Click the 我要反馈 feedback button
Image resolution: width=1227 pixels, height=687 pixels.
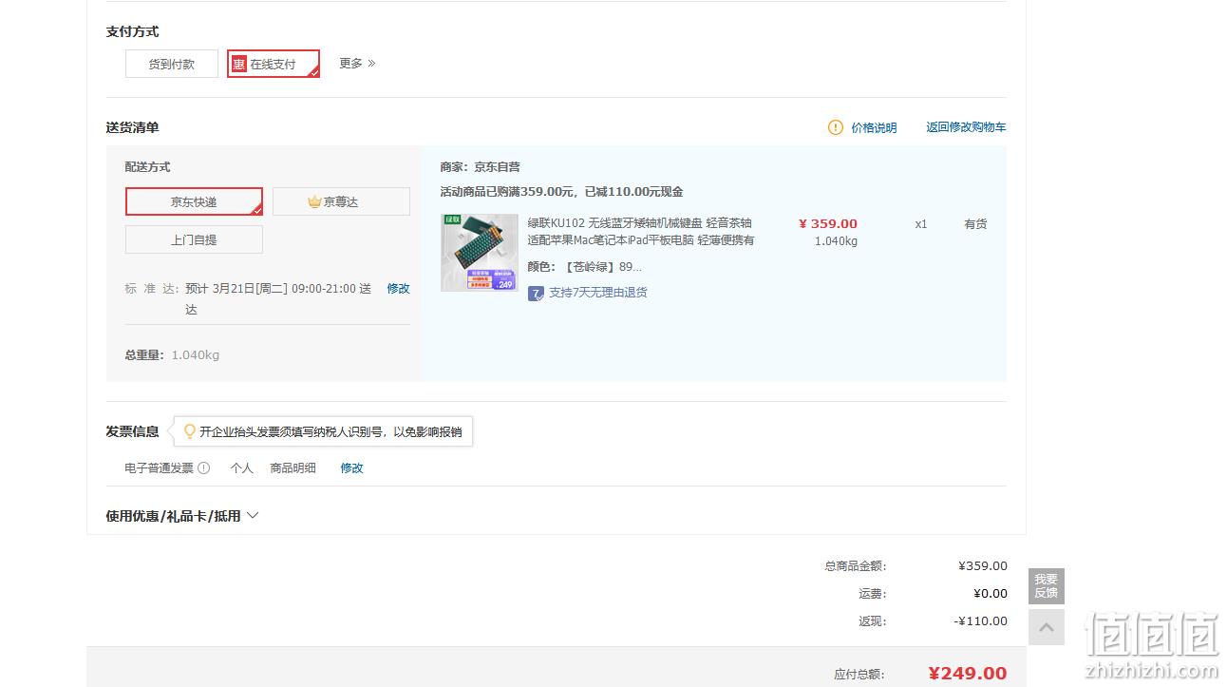coord(1046,586)
